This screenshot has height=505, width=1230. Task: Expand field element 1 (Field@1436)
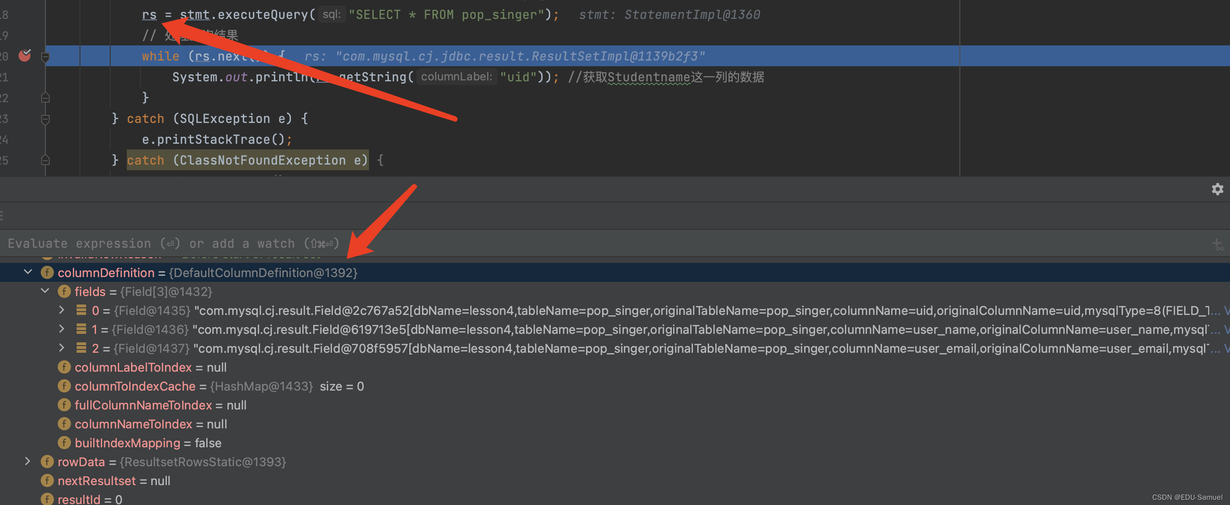(61, 330)
